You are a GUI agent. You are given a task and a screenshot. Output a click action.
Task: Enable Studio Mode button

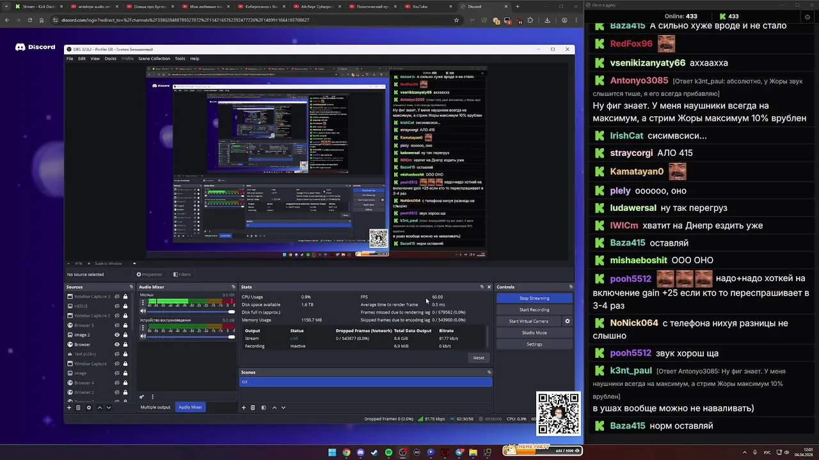coord(534,333)
